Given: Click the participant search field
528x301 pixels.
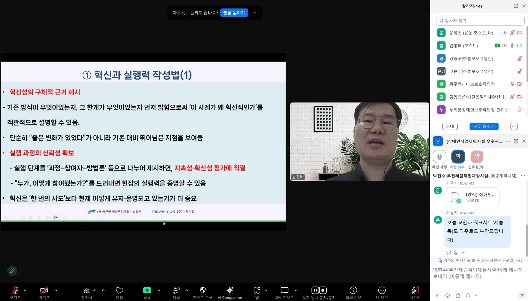Looking at the screenshot, I should [x=480, y=21].
